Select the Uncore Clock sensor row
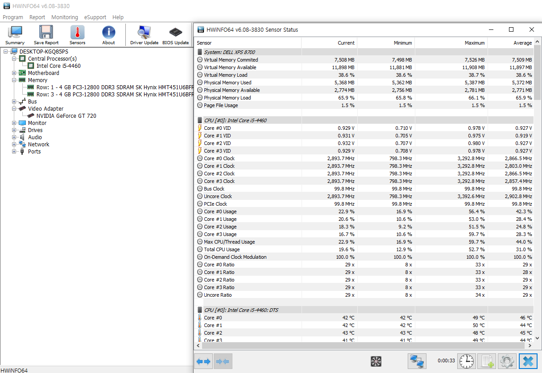 364,196
